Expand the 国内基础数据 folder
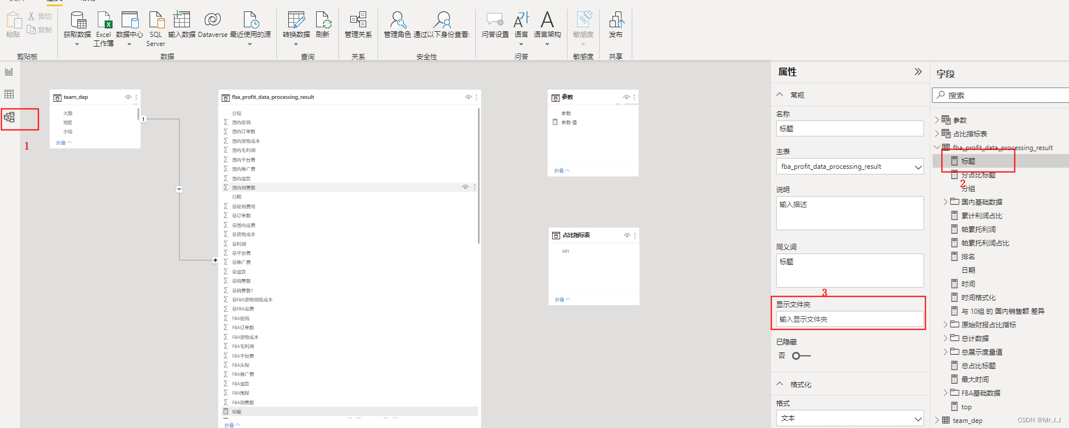Viewport: 1069px width, 428px height. (946, 202)
